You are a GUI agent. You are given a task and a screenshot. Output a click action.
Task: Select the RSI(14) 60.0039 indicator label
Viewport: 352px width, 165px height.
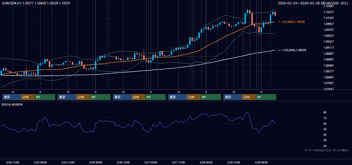(12, 105)
